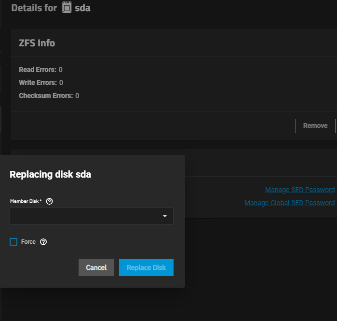Click the Read Errors count

click(x=61, y=70)
